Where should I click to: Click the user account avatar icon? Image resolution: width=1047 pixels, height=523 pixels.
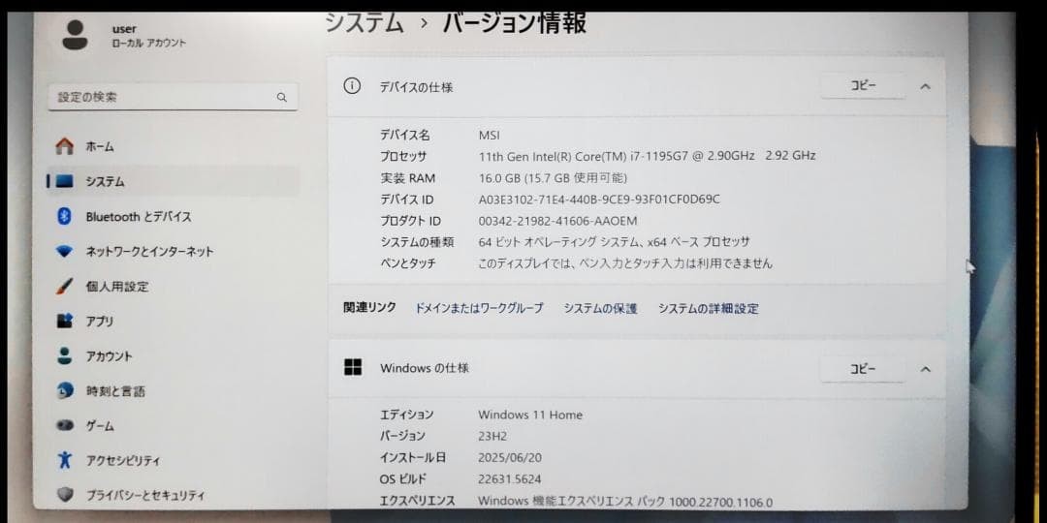tap(75, 36)
